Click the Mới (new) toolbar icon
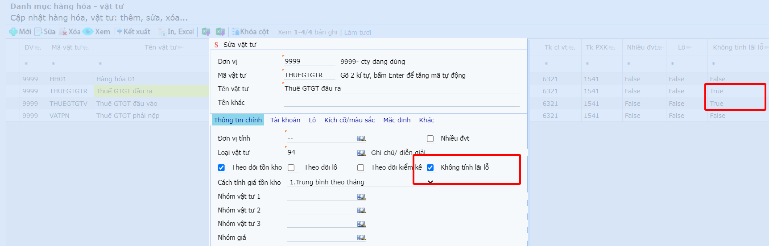The height and width of the screenshot is (246, 769). 14,32
